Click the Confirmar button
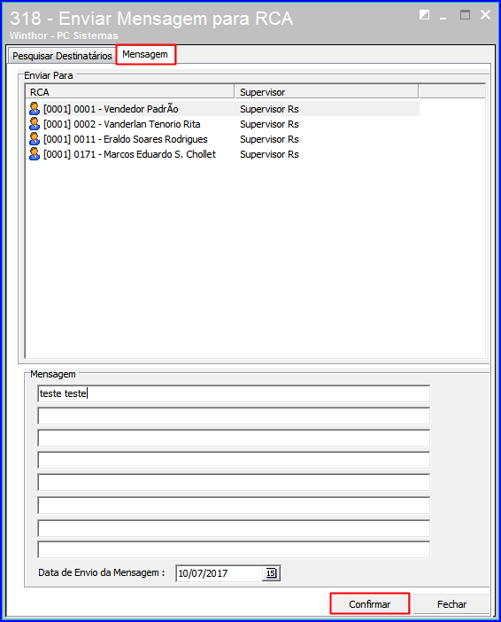 pos(369,603)
